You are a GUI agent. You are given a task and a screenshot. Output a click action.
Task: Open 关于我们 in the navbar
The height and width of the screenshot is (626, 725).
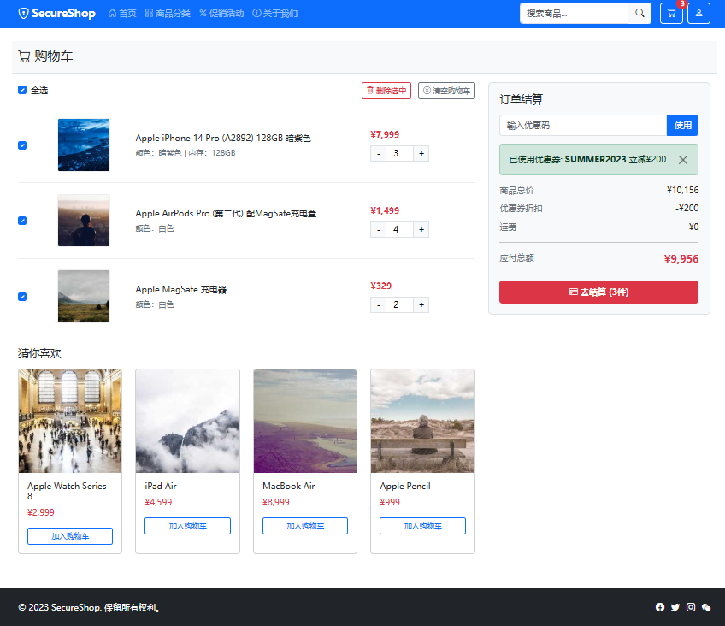tap(275, 14)
